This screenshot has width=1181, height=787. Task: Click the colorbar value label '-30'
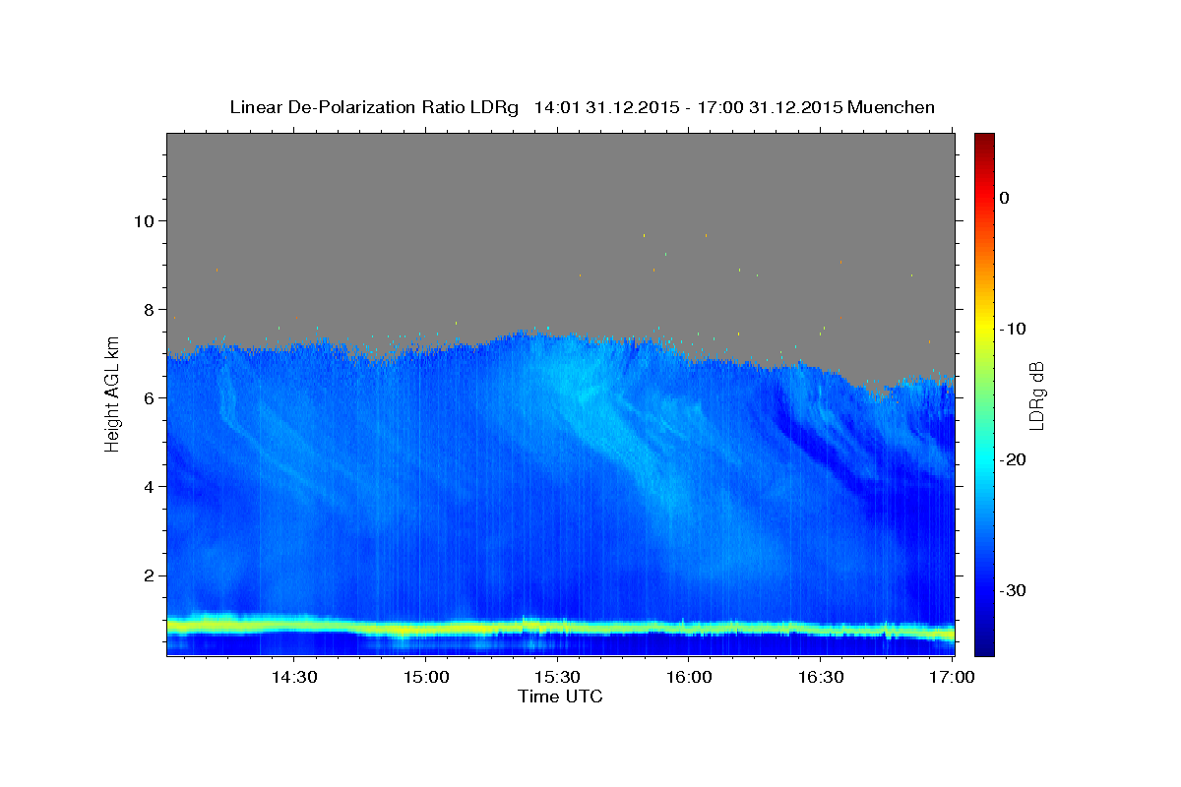click(1013, 590)
